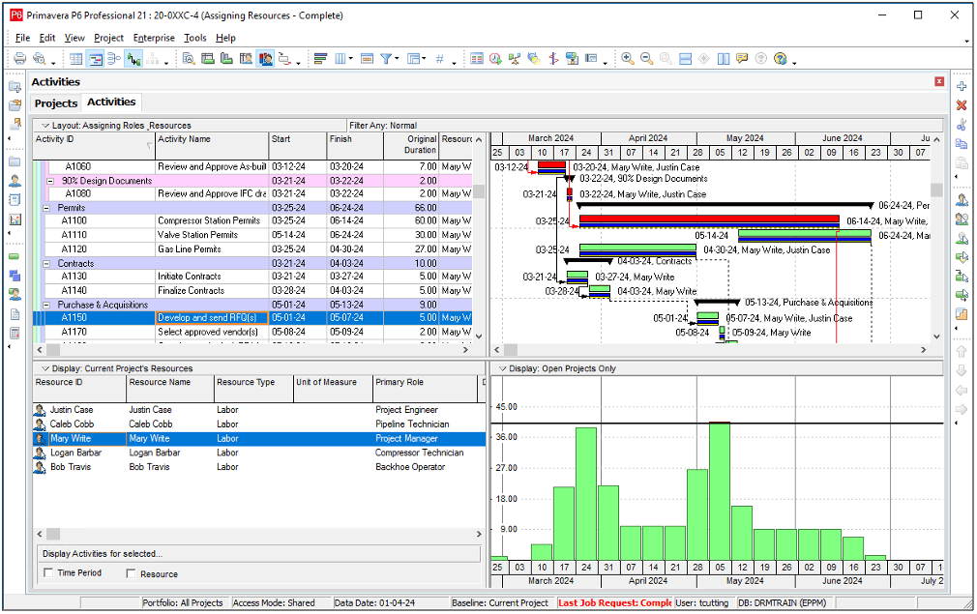Tick the Resource checkbox
Screen dimensions: 977x614
tap(131, 573)
